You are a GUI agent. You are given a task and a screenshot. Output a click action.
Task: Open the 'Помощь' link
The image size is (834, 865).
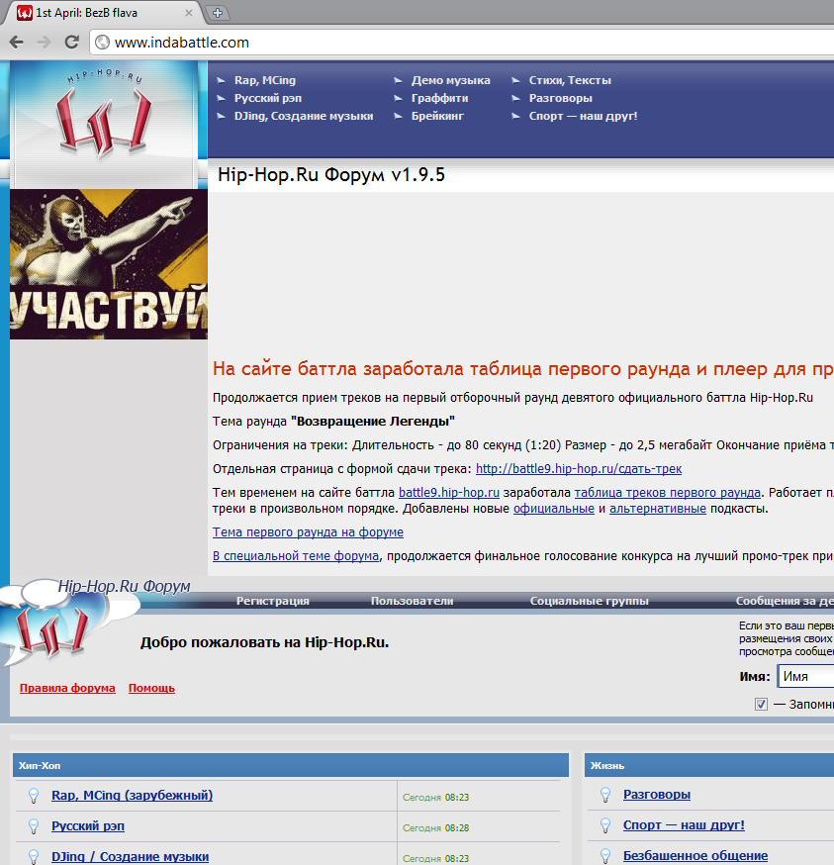pos(151,688)
